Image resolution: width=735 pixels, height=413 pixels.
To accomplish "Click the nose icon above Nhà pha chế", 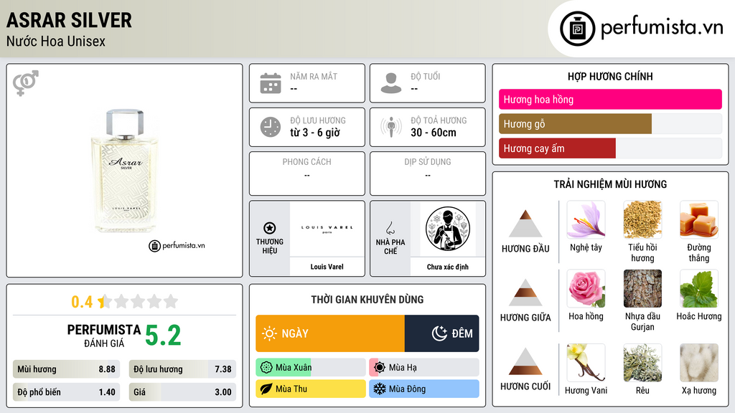I will 390,228.
